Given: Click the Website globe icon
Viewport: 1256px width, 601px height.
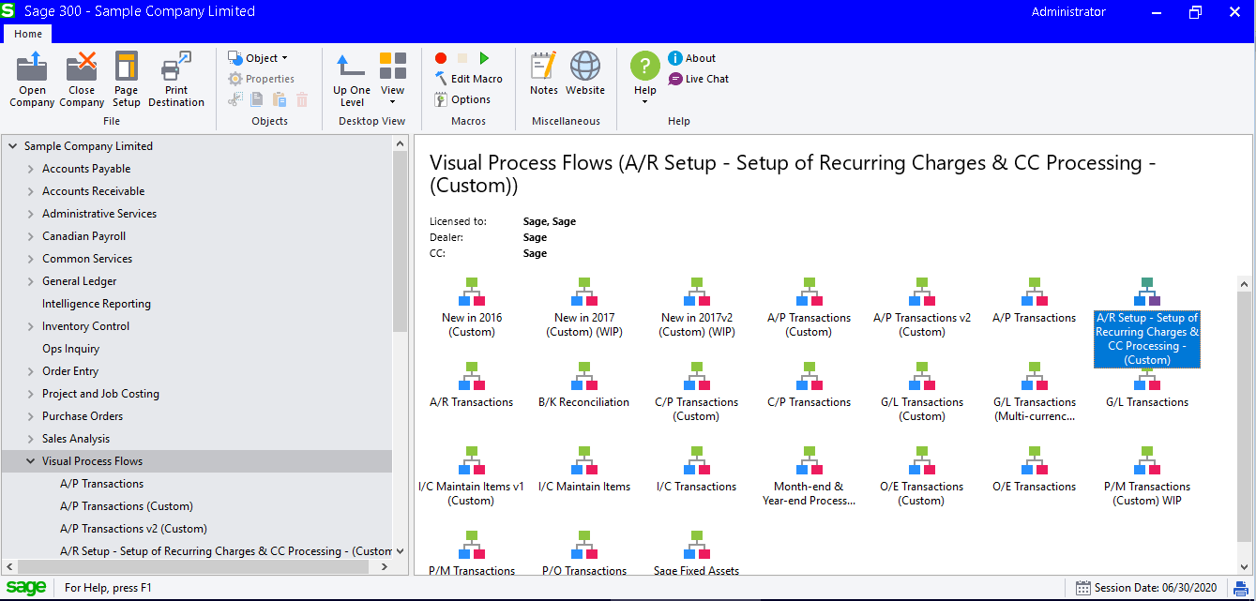Looking at the screenshot, I should click(x=585, y=74).
